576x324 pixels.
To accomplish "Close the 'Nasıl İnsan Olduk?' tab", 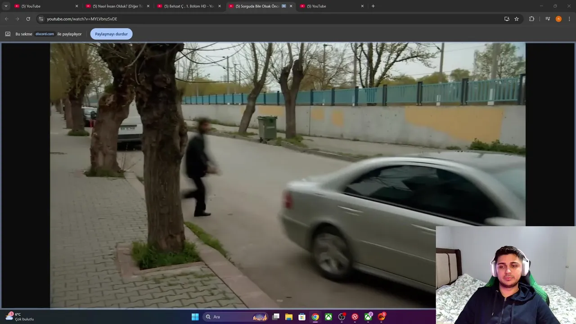I will click(148, 6).
